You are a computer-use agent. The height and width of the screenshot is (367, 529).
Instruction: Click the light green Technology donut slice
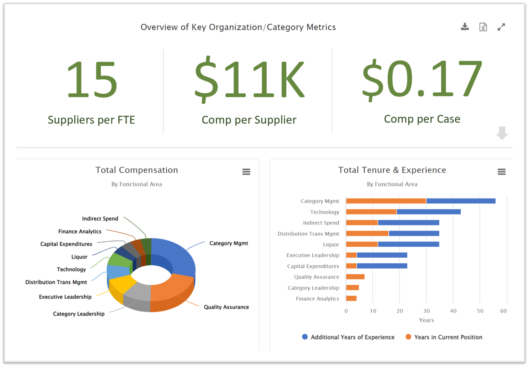pos(120,261)
